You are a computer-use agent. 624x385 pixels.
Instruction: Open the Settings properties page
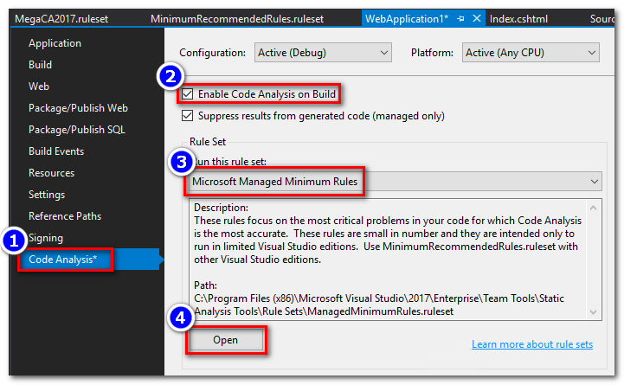pos(47,195)
